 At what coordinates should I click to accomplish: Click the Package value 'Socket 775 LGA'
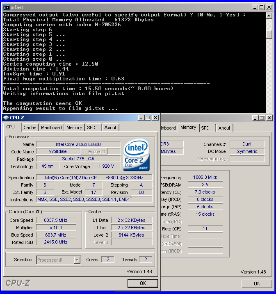[x=78, y=159]
